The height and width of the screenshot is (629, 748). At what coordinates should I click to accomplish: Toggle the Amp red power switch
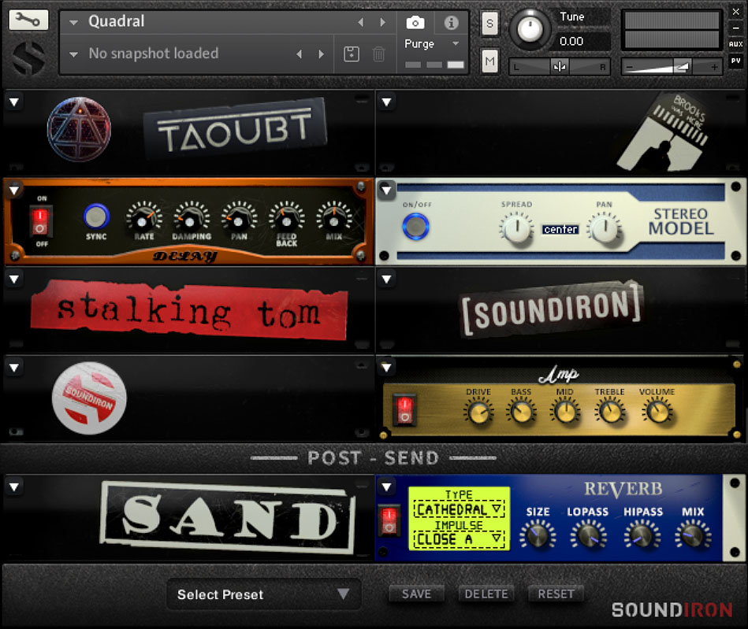(404, 410)
